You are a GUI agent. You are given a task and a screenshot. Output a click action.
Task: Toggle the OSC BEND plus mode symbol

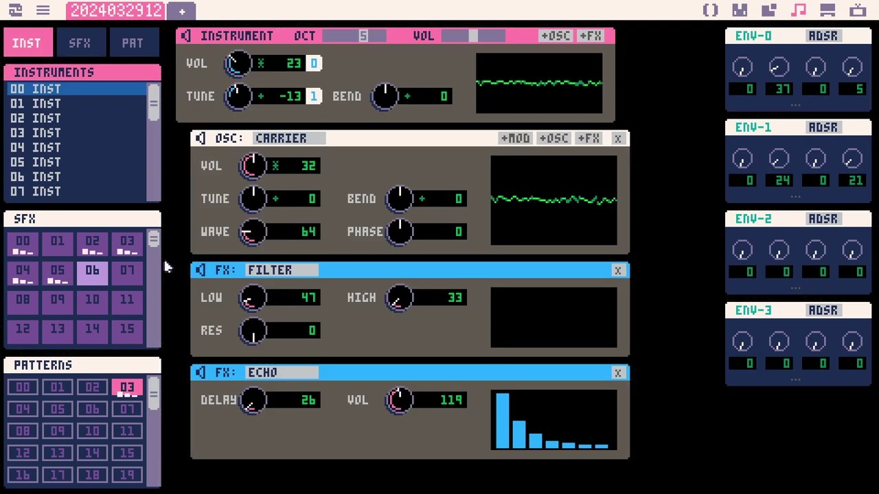point(422,199)
